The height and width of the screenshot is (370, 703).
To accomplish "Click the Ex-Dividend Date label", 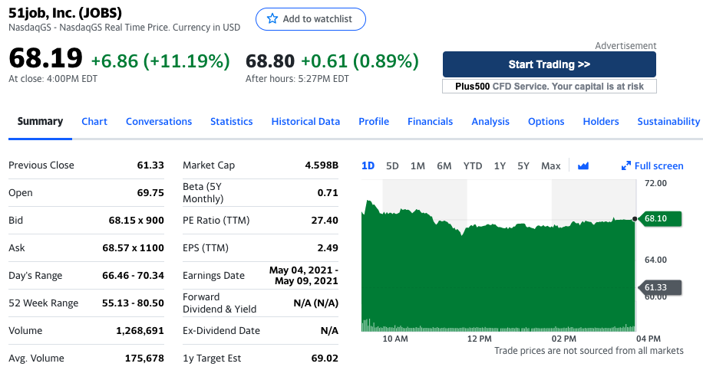I will (222, 331).
